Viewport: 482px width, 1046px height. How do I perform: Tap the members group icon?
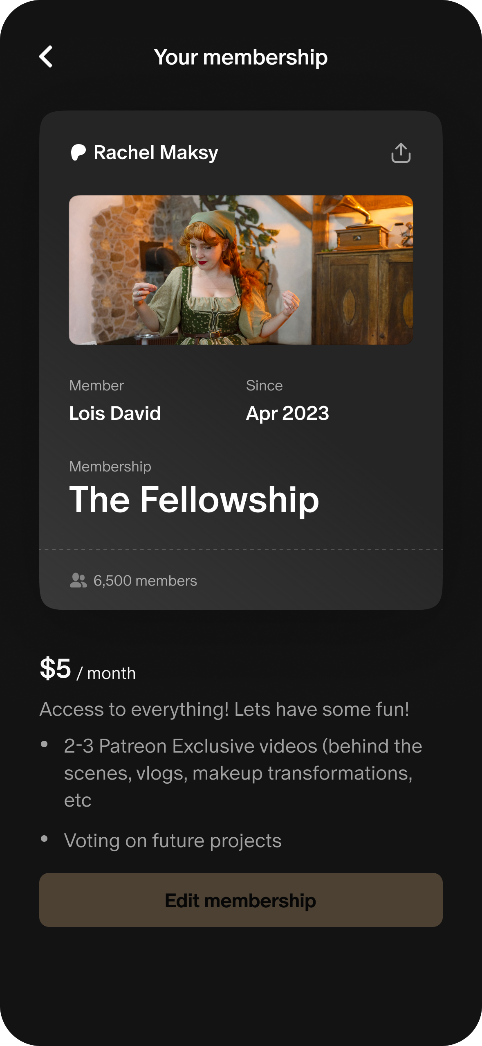tap(78, 580)
